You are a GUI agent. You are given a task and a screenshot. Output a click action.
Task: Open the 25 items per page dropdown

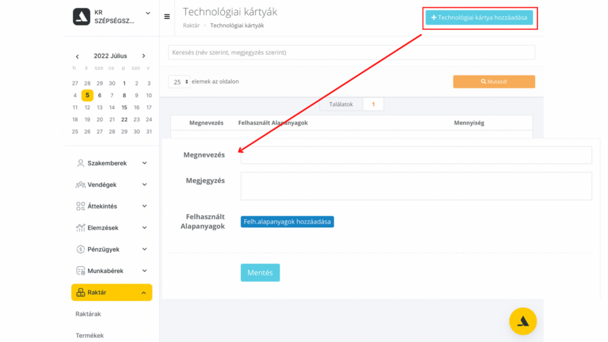tap(179, 81)
